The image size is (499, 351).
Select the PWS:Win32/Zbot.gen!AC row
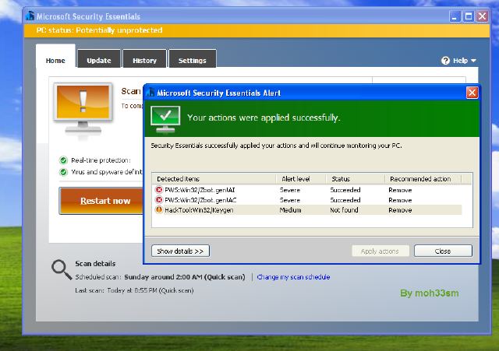pyautogui.click(x=307, y=200)
